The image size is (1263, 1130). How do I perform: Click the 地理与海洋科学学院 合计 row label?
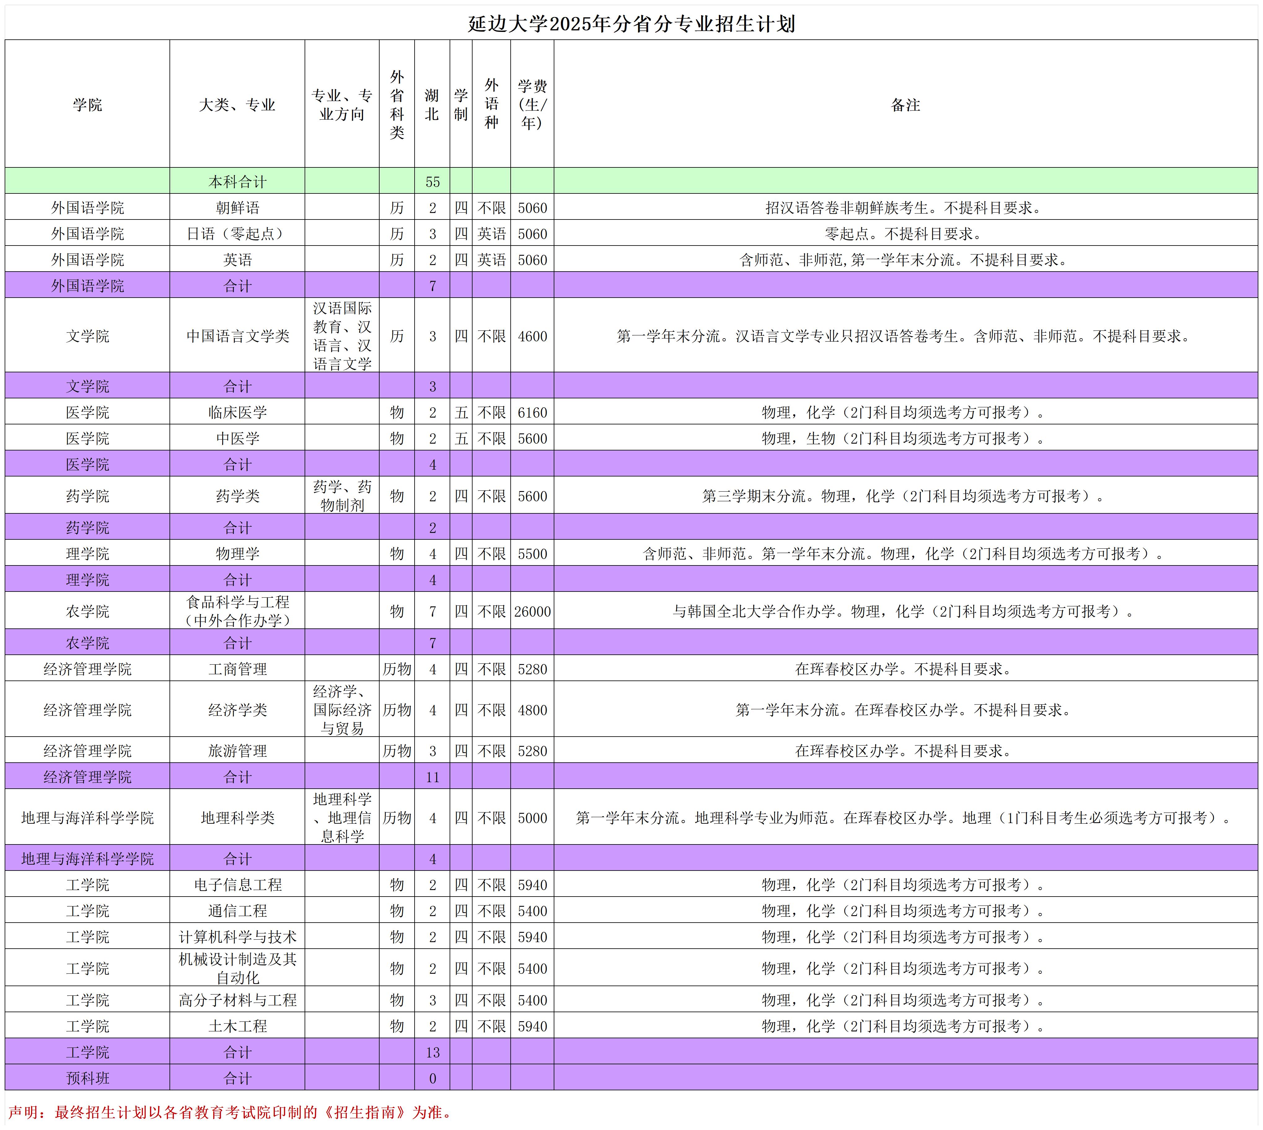click(x=87, y=859)
